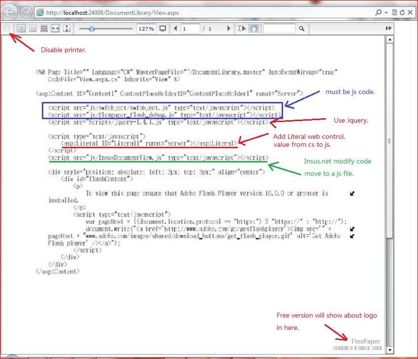Click the flexpaper_flash_debug.js script line

click(164, 115)
